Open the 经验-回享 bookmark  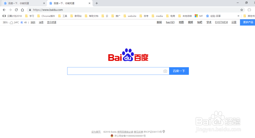coord(213,16)
